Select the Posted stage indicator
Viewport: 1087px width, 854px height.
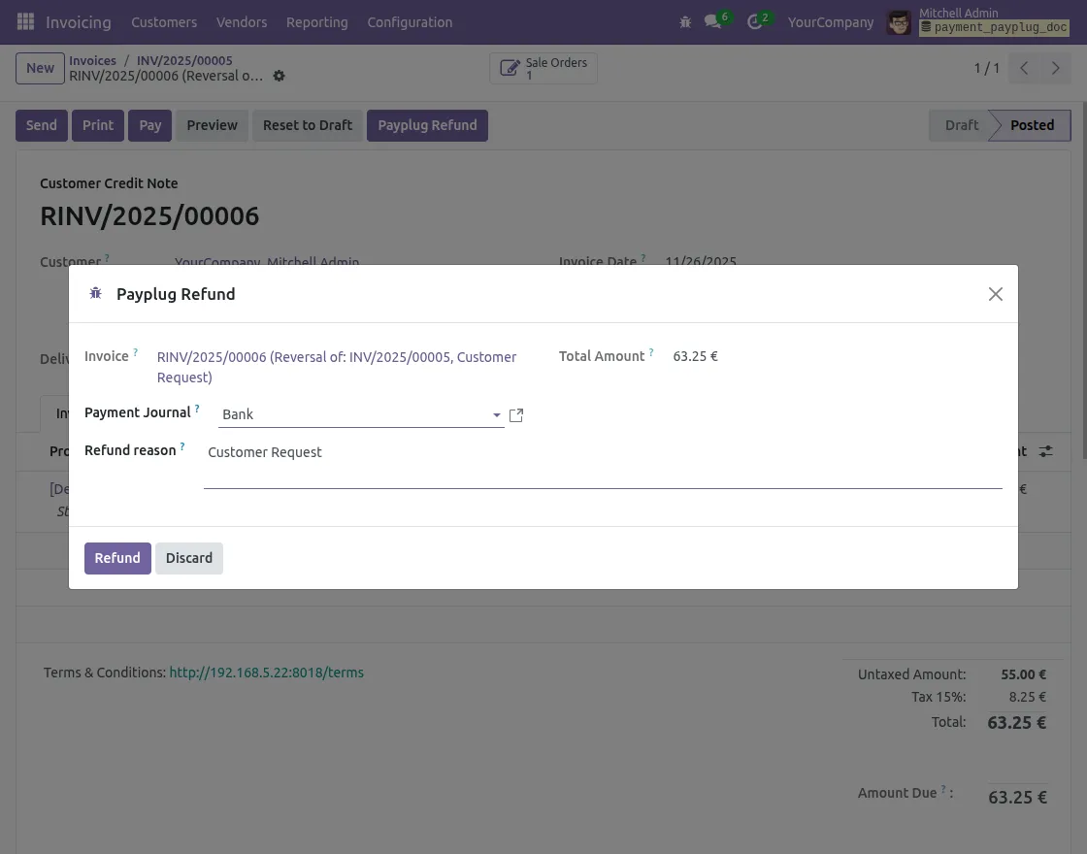[x=1032, y=125]
